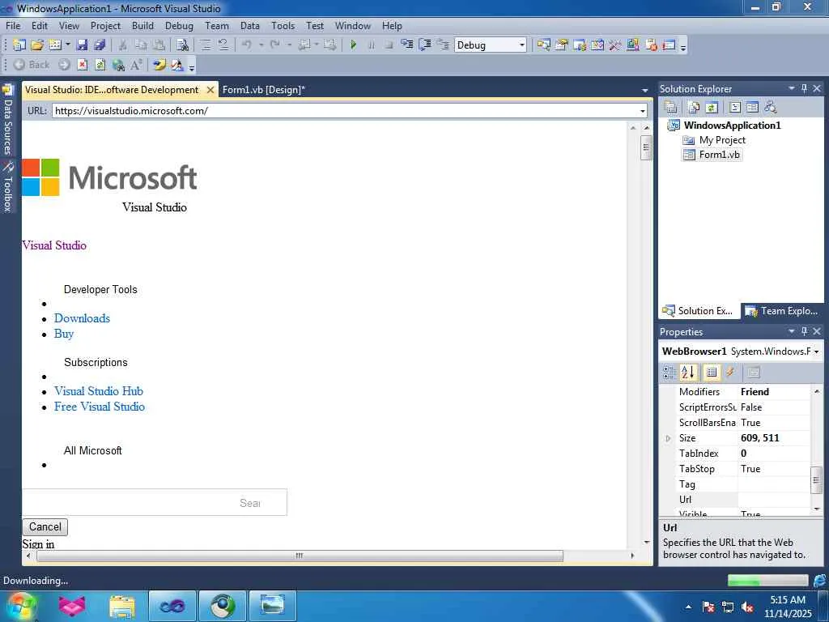Toggle auto-hide pin on Properties panel
This screenshot has width=829, height=622.
pos(804,331)
